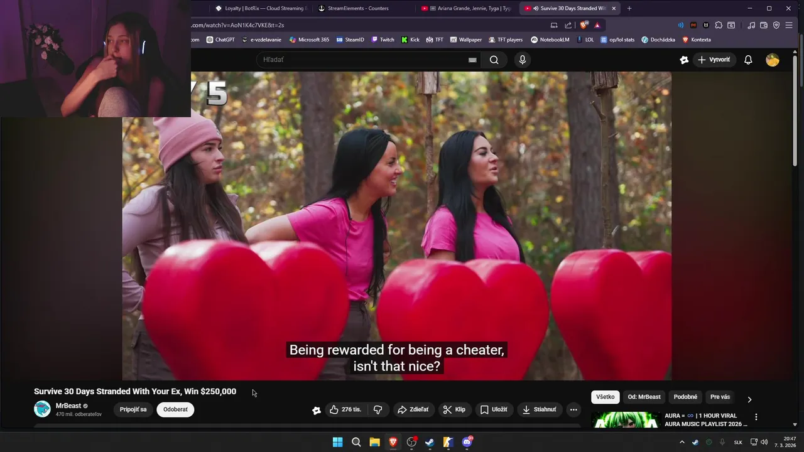Click the Klip clip button
804x452 pixels.
click(454, 409)
